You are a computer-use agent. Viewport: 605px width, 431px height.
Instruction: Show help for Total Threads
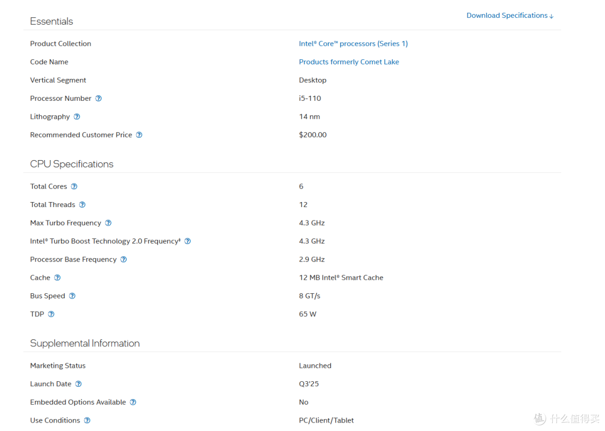82,204
